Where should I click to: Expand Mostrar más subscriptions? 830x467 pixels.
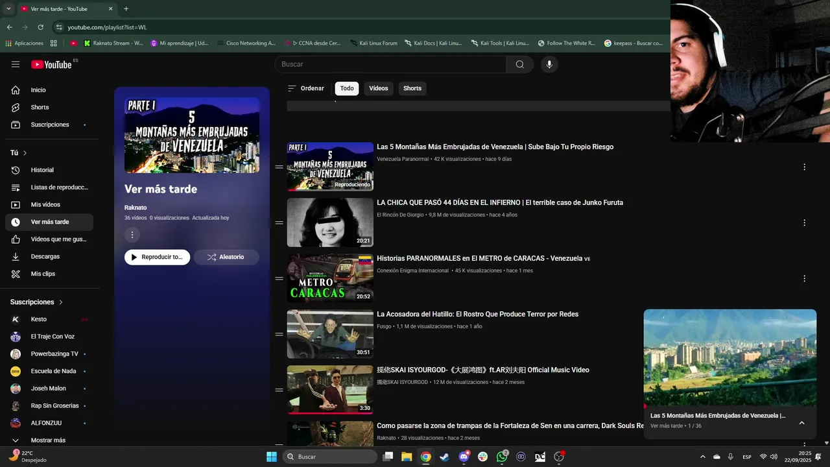tap(49, 440)
